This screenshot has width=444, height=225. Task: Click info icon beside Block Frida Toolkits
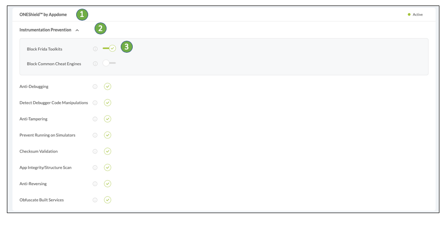95,49
